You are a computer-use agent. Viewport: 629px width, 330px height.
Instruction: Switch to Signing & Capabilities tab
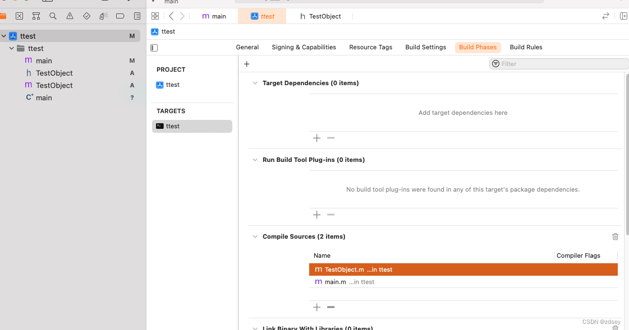tap(304, 47)
